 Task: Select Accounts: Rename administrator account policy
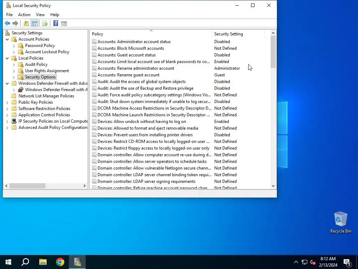136,68
